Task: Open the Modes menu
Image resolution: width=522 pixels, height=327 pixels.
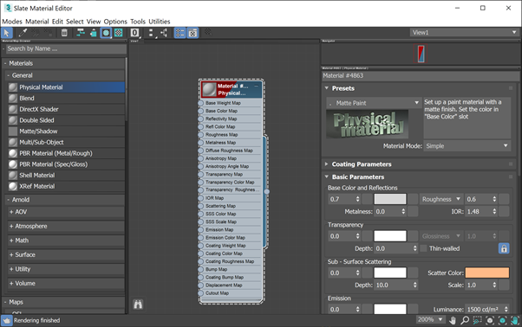Action: (x=12, y=22)
